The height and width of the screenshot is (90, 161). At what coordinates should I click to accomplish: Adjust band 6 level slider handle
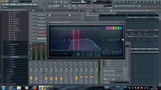tap(118, 39)
